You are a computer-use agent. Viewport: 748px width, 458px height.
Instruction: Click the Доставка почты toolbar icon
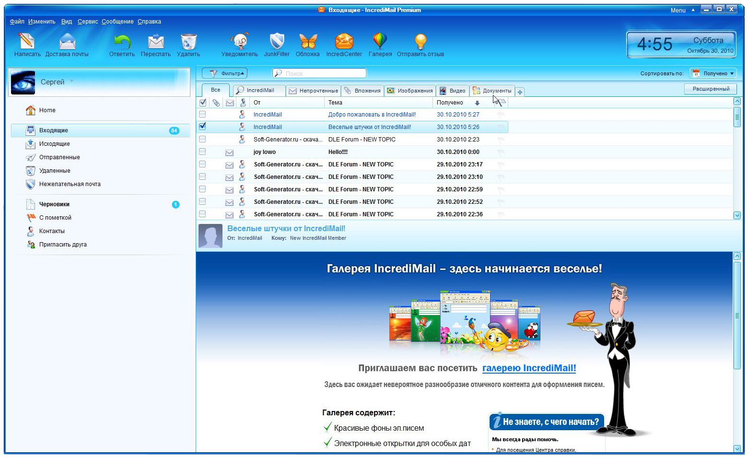67,41
